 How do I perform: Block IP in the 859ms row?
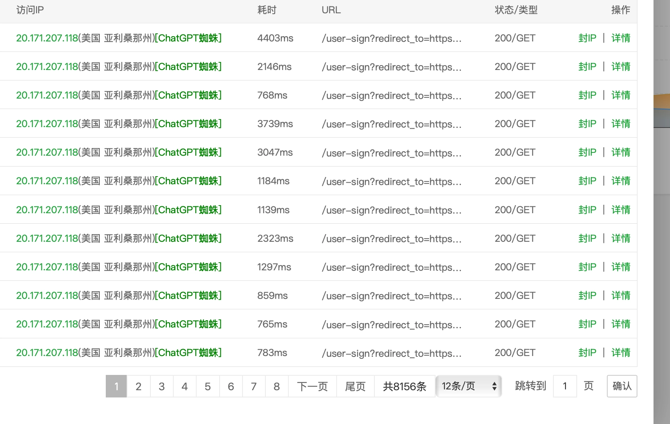point(587,295)
